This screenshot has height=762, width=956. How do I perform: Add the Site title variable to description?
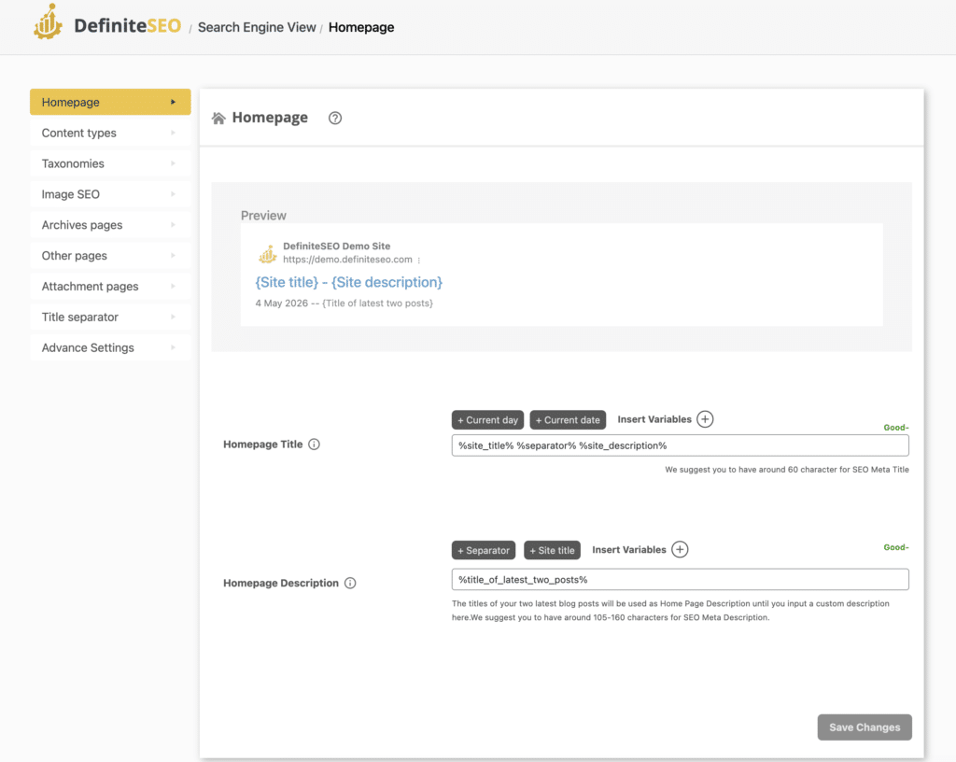552,550
